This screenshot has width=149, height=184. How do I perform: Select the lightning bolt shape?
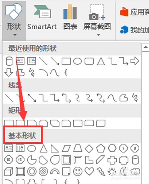(101, 172)
